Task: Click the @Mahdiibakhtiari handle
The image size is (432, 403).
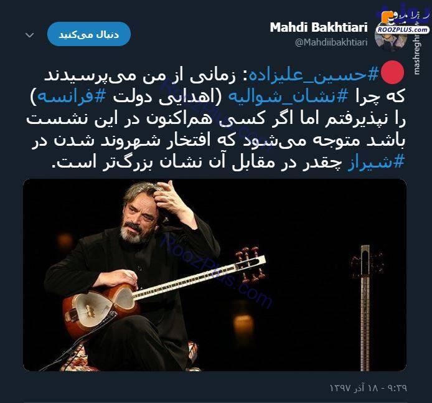Action: tap(331, 42)
